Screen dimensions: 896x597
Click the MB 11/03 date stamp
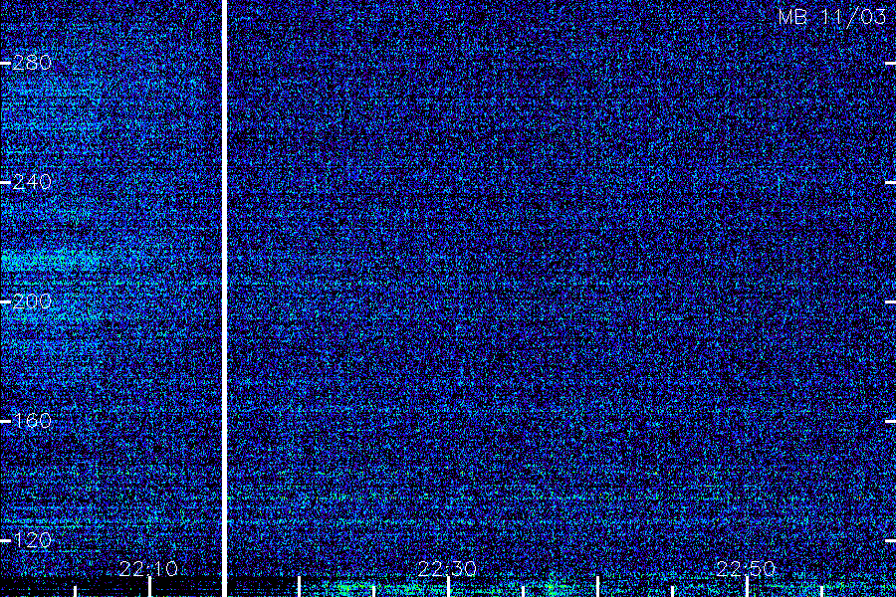(832, 17)
